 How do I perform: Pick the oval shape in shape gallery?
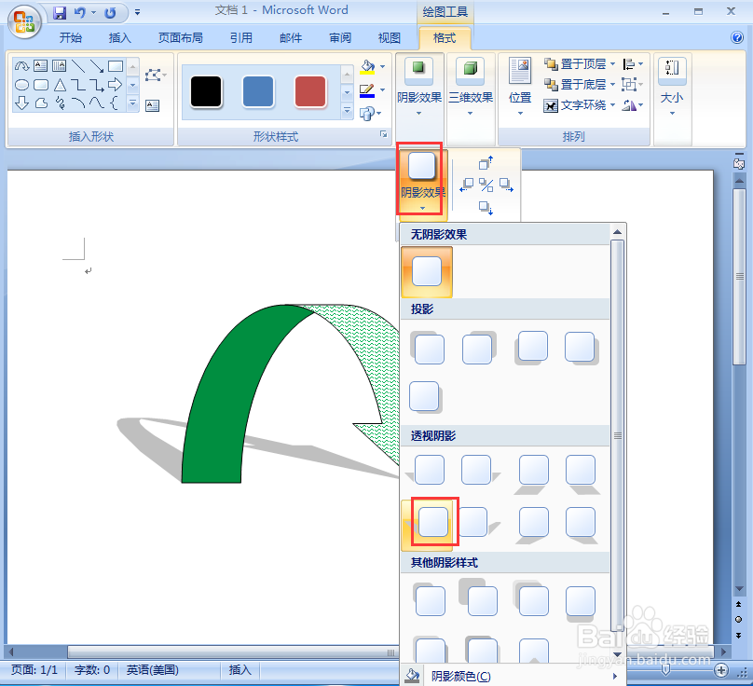(22, 85)
